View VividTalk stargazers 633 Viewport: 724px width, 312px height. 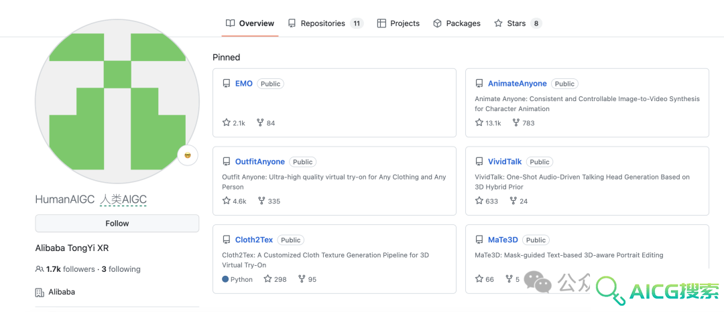[x=487, y=201]
